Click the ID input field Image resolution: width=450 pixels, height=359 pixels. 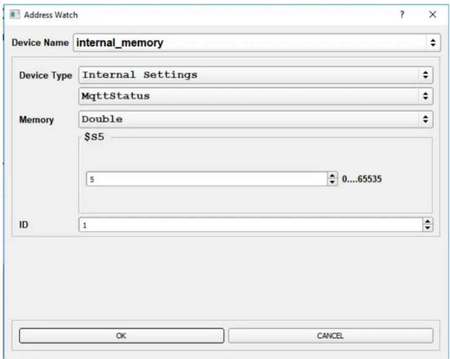250,225
